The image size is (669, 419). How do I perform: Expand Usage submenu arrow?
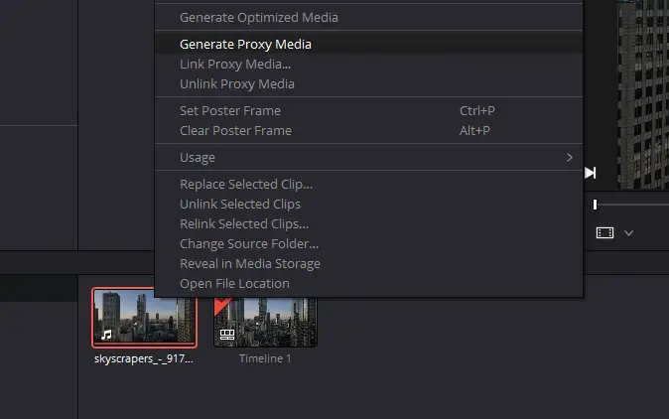coord(570,157)
